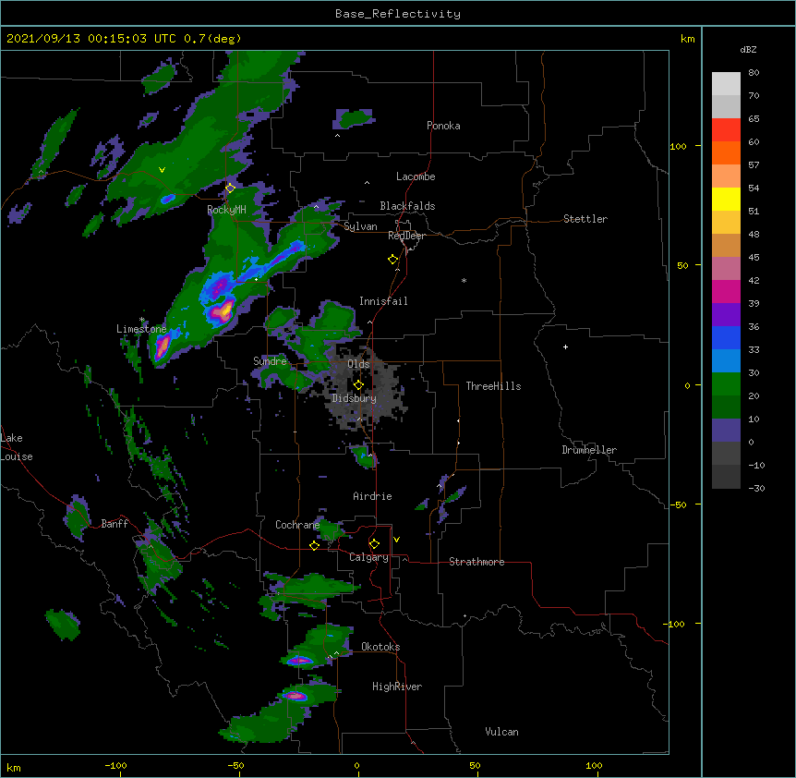The image size is (796, 778).
Task: Click the yellow diamond marker above Calgary label
Action: [374, 544]
